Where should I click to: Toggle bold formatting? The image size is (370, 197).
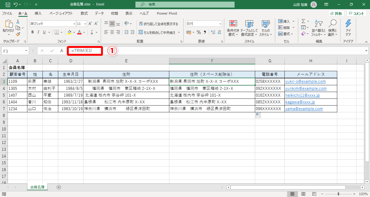(33, 32)
